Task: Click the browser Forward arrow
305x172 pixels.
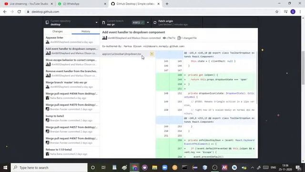Action: coord(12,11)
